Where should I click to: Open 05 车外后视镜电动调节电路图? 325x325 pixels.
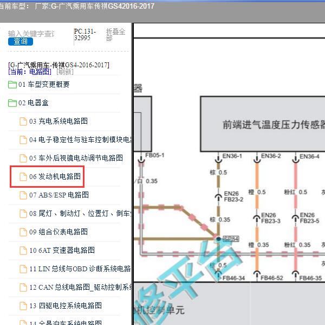76,158
